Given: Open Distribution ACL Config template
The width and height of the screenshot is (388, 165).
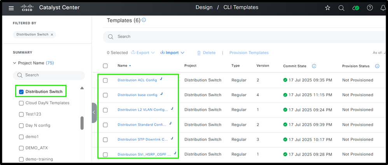Looking at the screenshot, I should pos(137,80).
